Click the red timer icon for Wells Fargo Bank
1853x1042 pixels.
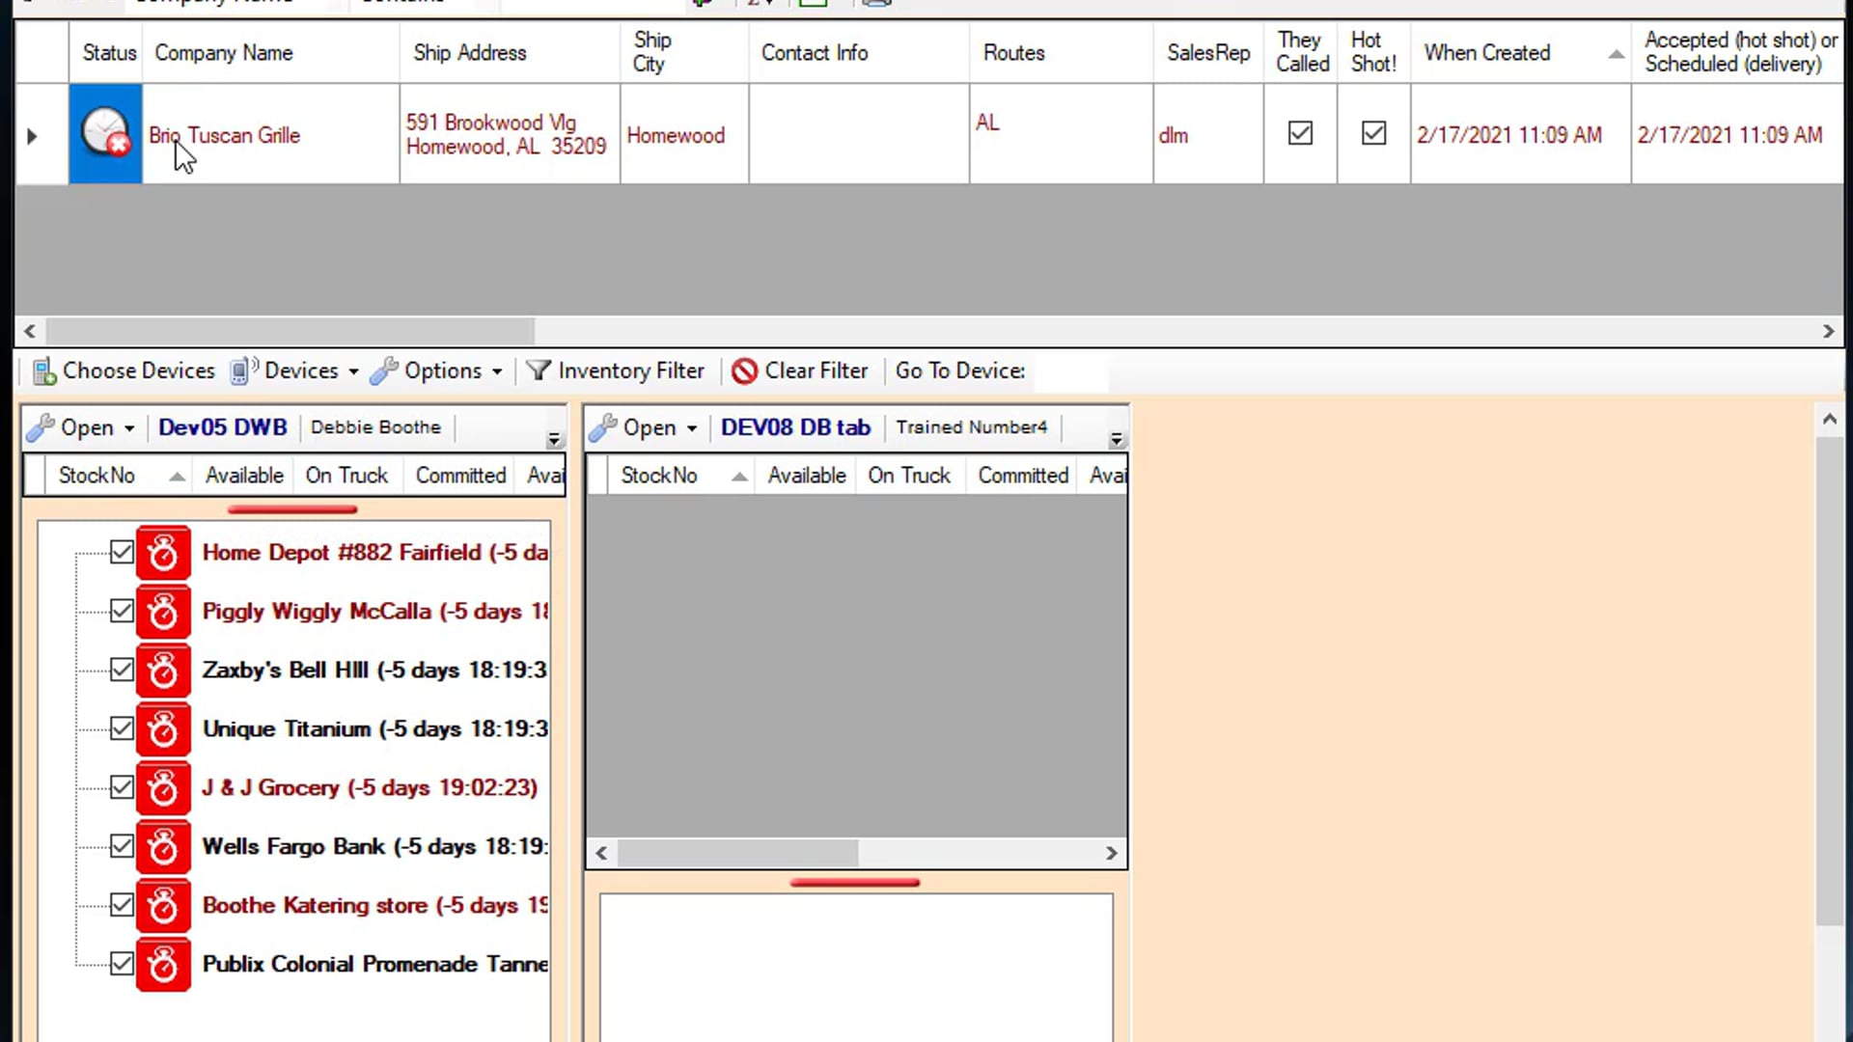[x=163, y=847]
